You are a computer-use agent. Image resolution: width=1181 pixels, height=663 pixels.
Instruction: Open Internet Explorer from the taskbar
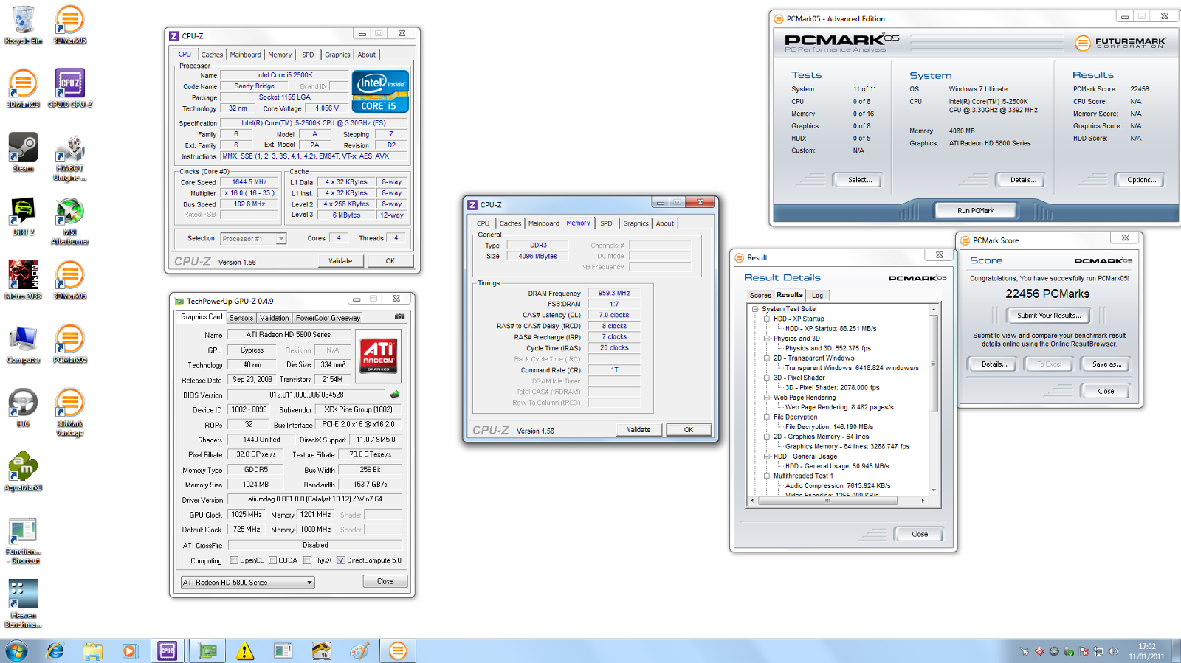tap(55, 651)
